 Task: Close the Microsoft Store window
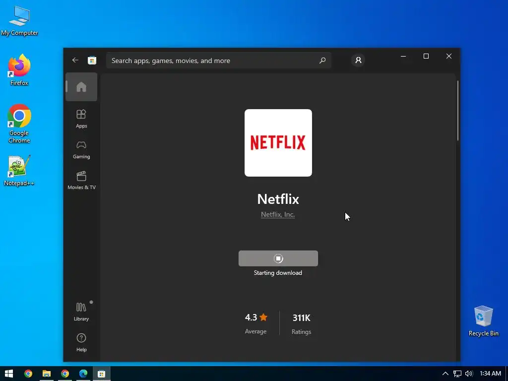coord(448,57)
